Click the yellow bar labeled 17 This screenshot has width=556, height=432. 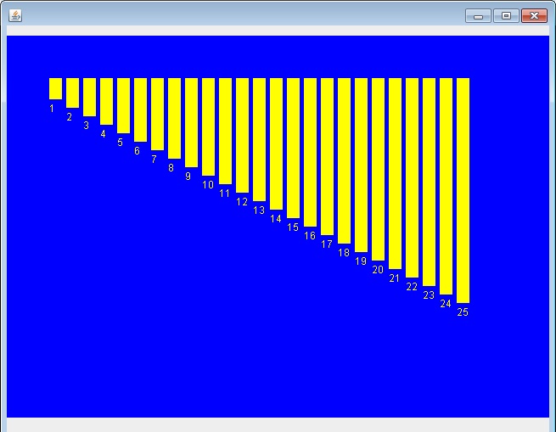point(327,156)
